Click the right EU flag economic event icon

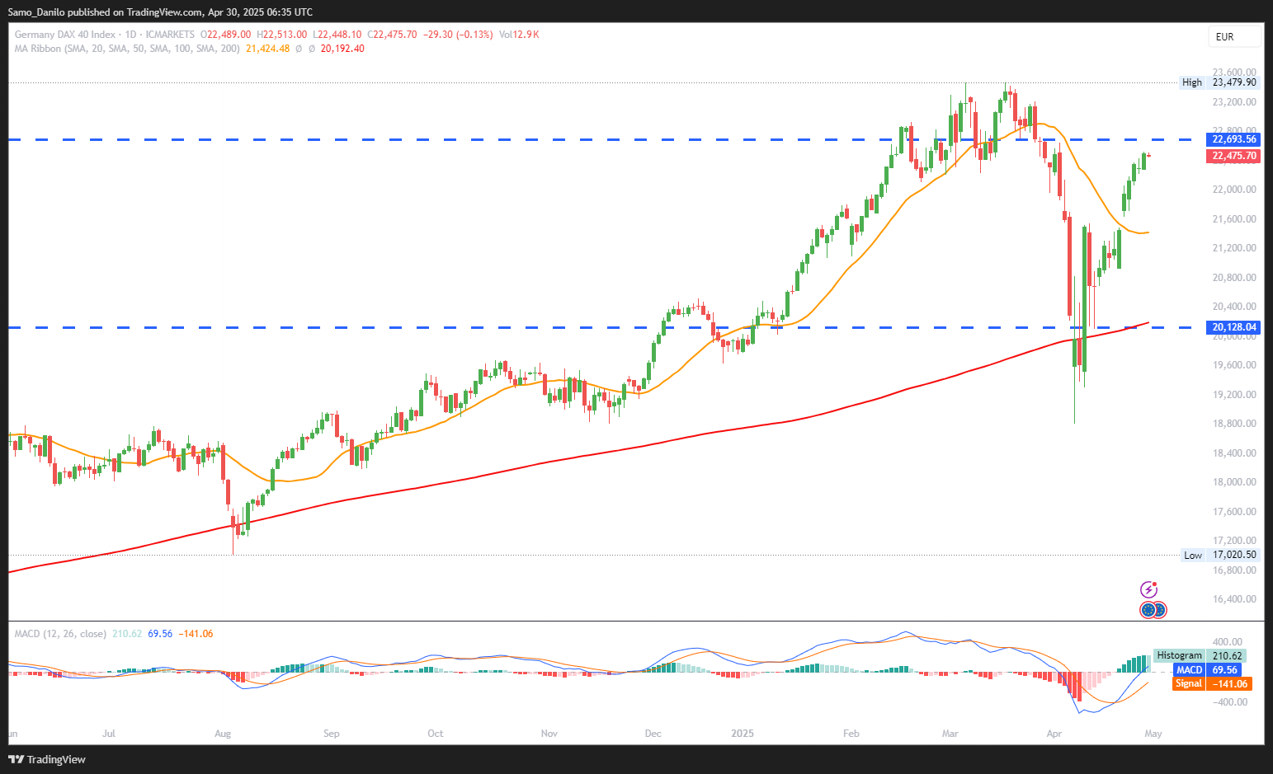tap(1158, 610)
